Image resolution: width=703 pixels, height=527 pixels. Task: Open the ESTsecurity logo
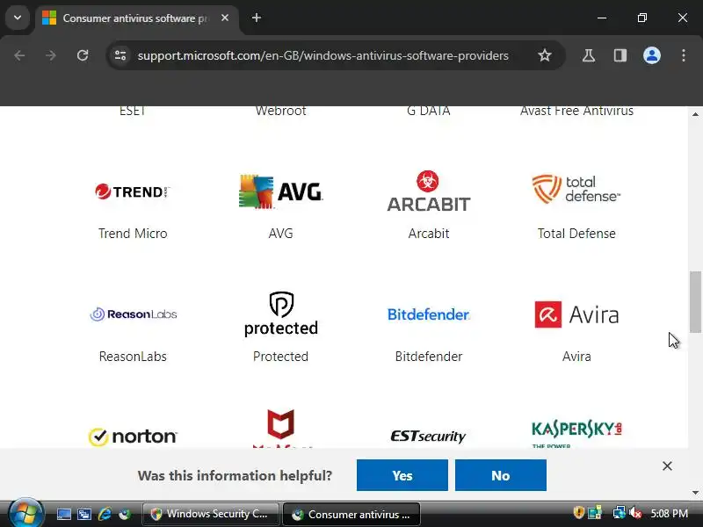tap(429, 436)
